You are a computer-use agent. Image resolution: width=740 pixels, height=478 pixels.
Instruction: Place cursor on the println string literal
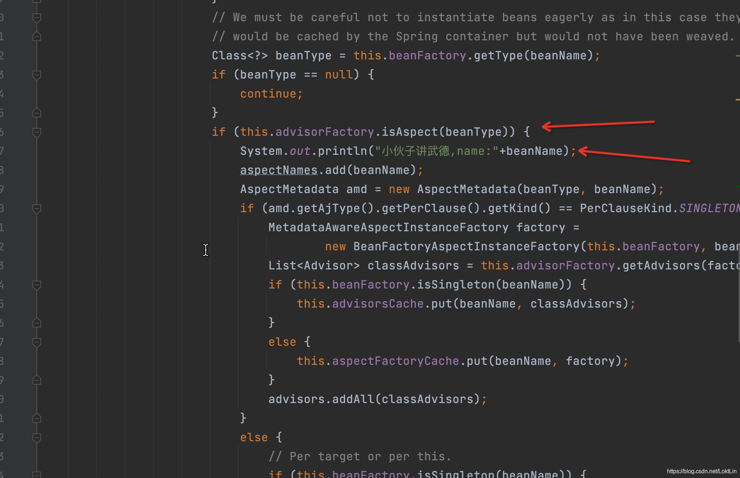[436, 151]
